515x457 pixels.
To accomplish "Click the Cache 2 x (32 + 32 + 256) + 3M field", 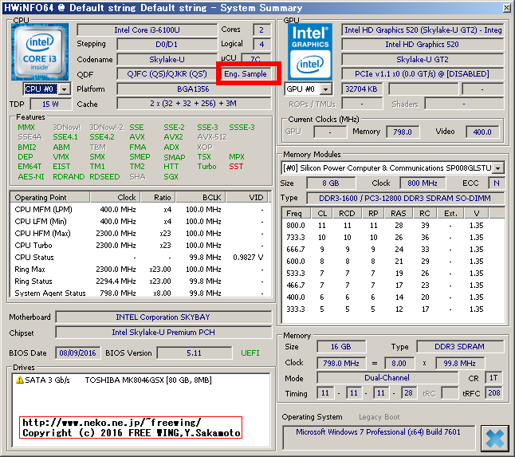I will point(194,104).
